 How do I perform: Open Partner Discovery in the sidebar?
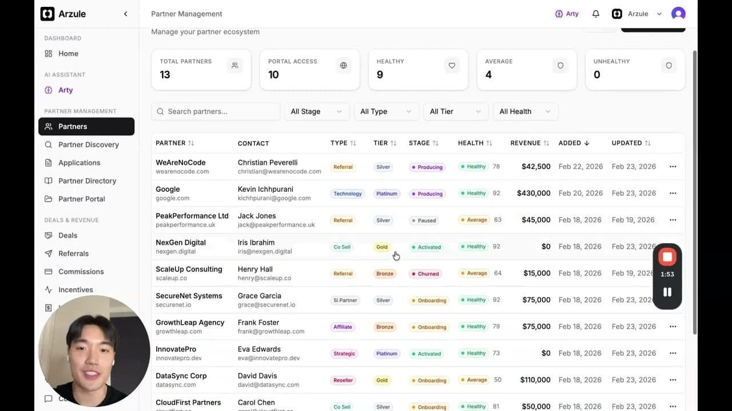[x=88, y=144]
